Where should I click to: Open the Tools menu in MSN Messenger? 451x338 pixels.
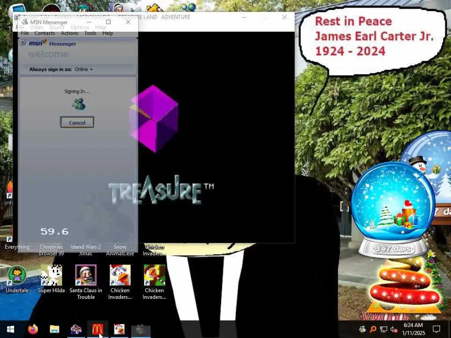click(x=90, y=33)
